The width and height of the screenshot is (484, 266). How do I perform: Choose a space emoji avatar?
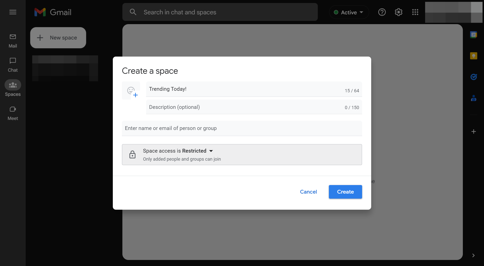pos(131,91)
